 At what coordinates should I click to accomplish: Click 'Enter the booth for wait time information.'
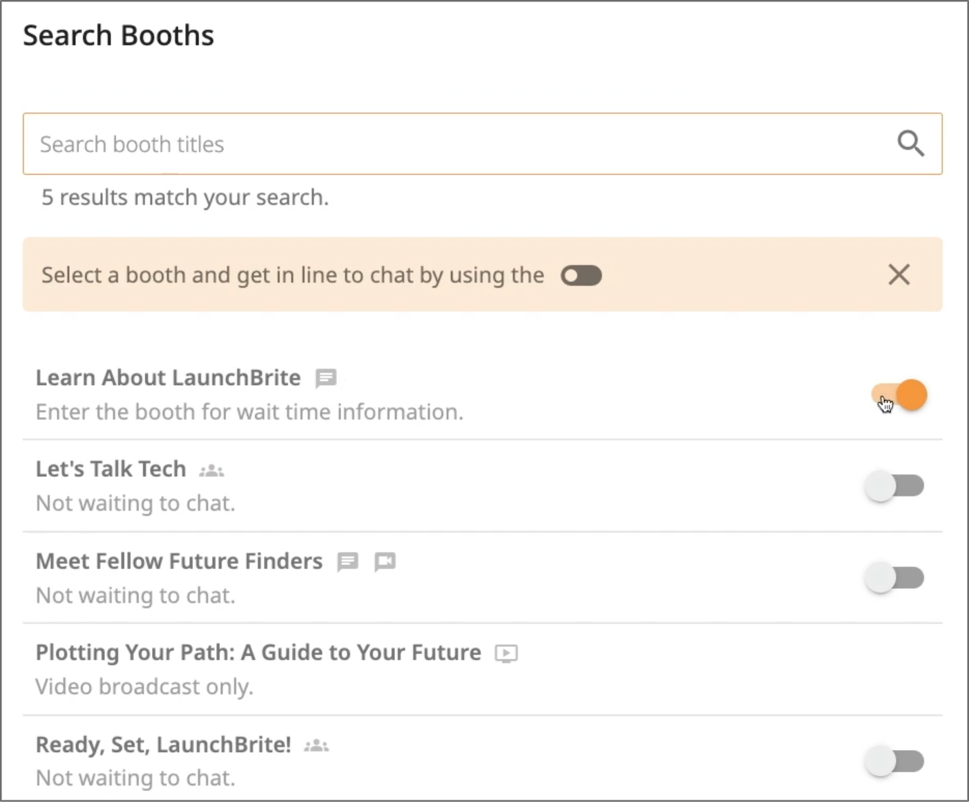tap(249, 412)
